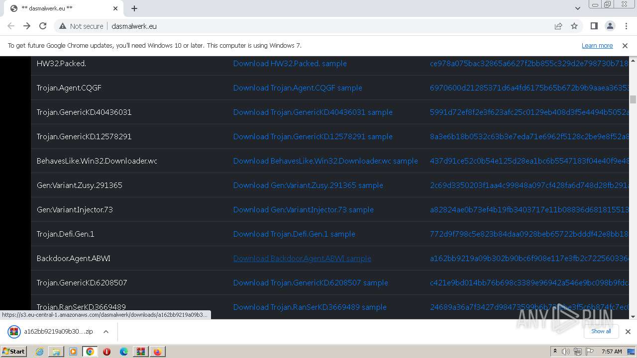Dismiss the Chrome update notification bar
Viewport: 637px width, 358px height.
(625, 45)
